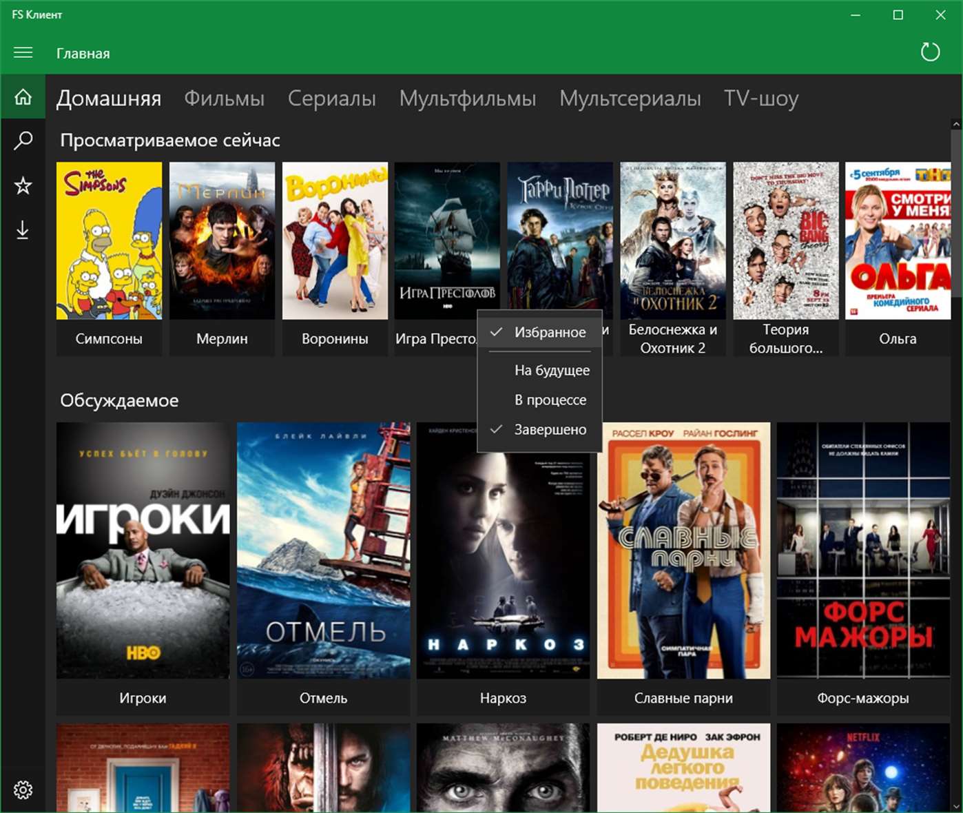Switch to Домашняя tab
The height and width of the screenshot is (813, 963).
pos(108,99)
